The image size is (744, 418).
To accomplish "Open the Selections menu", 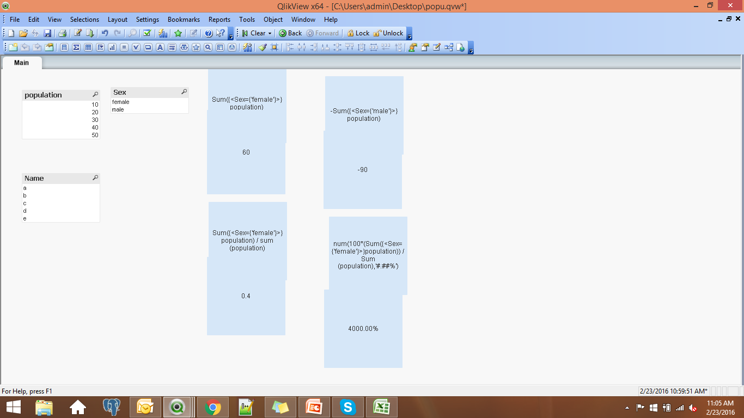I will click(84, 19).
